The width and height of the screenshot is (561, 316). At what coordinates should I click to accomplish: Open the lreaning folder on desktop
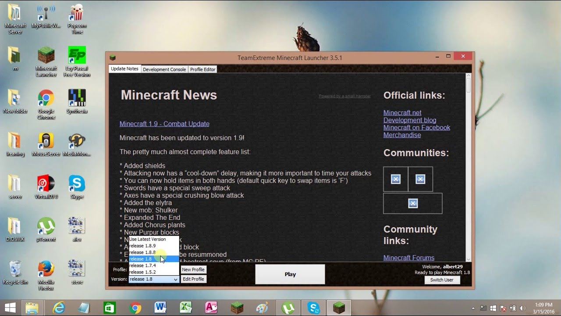click(15, 144)
